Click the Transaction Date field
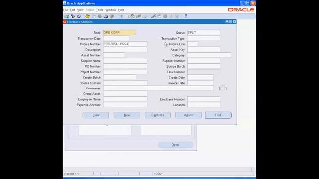 click(x=116, y=38)
